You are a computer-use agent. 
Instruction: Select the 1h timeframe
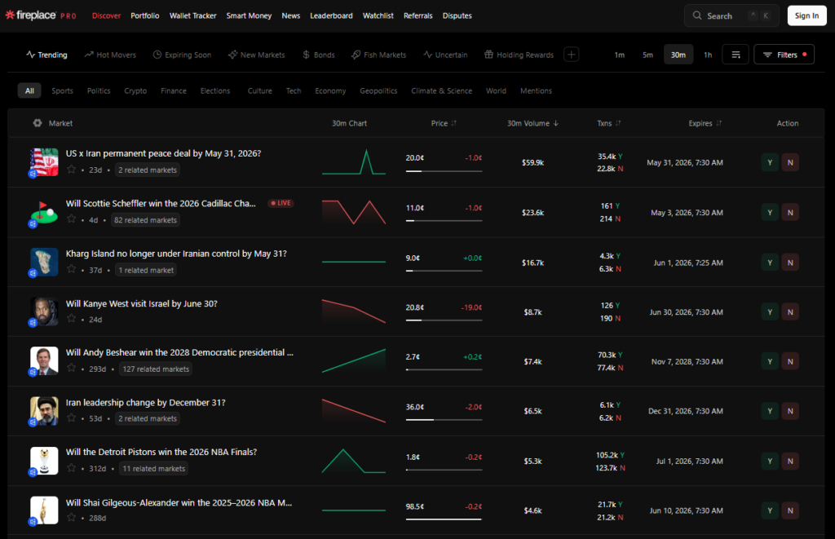tap(708, 55)
